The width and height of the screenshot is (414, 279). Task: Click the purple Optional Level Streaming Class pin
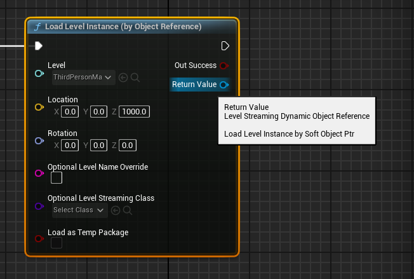point(39,206)
